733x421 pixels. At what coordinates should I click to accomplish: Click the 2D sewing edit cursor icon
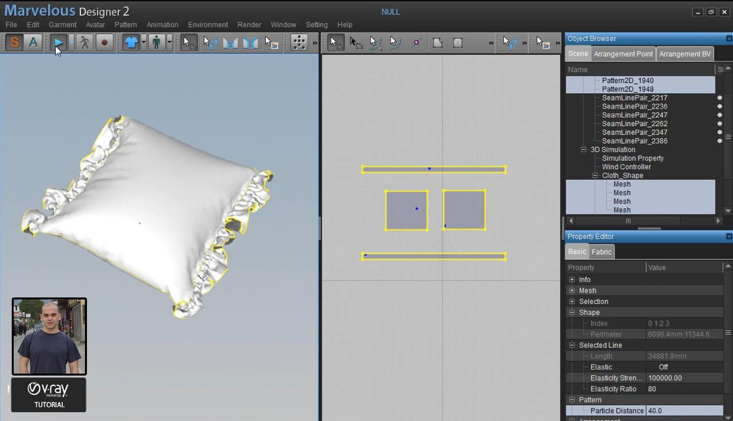(510, 43)
